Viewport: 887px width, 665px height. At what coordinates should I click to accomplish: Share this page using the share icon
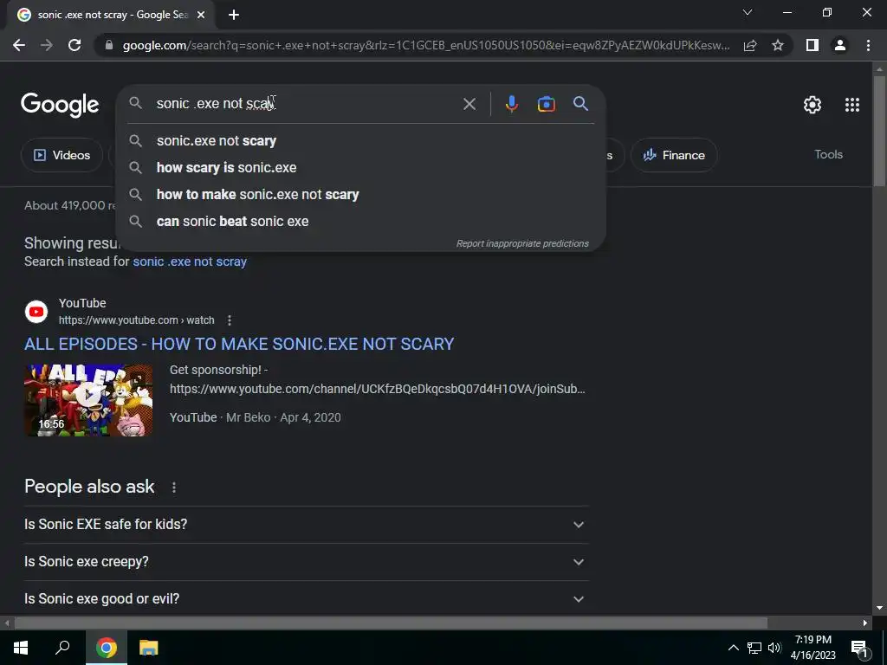(750, 45)
